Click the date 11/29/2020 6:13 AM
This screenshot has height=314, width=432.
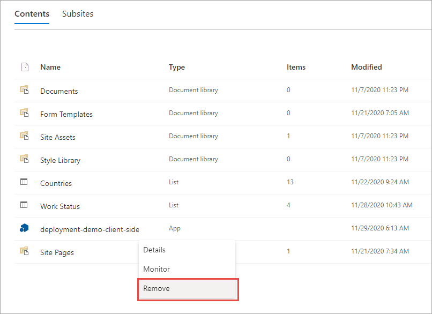click(x=380, y=228)
